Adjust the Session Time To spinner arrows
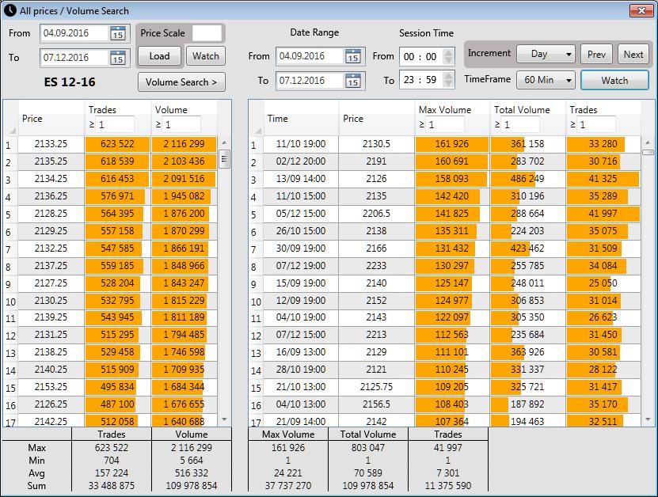This screenshot has height=497, width=658. click(449, 80)
